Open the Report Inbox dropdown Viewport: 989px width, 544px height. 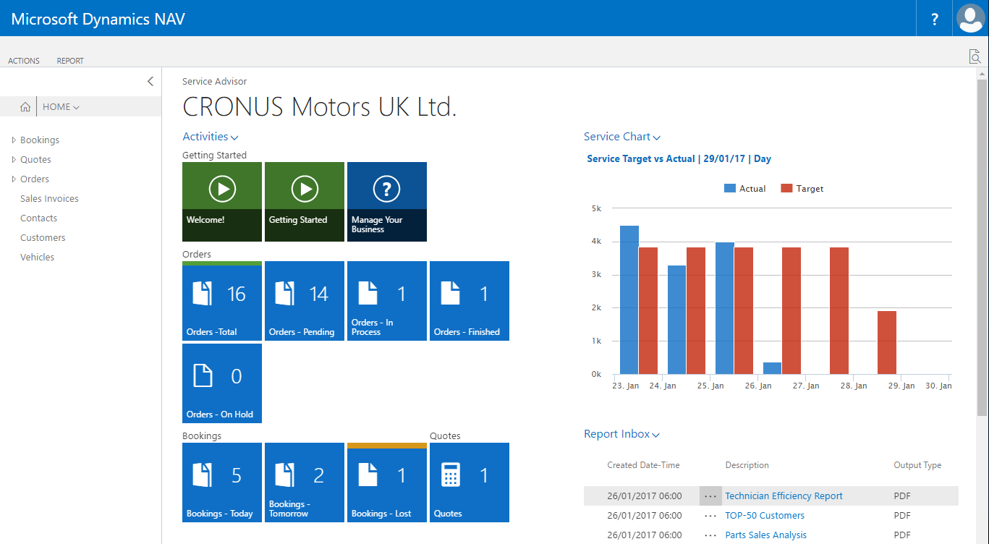coord(621,434)
